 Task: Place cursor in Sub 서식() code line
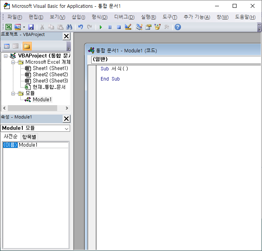tap(114, 69)
